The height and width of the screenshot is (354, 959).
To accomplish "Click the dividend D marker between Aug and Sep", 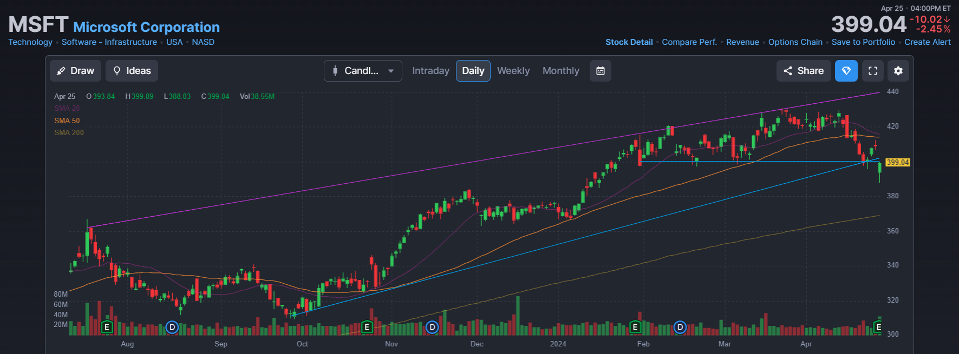I will (172, 327).
